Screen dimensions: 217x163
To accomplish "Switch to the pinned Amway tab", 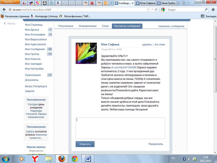I will (x=58, y=3).
